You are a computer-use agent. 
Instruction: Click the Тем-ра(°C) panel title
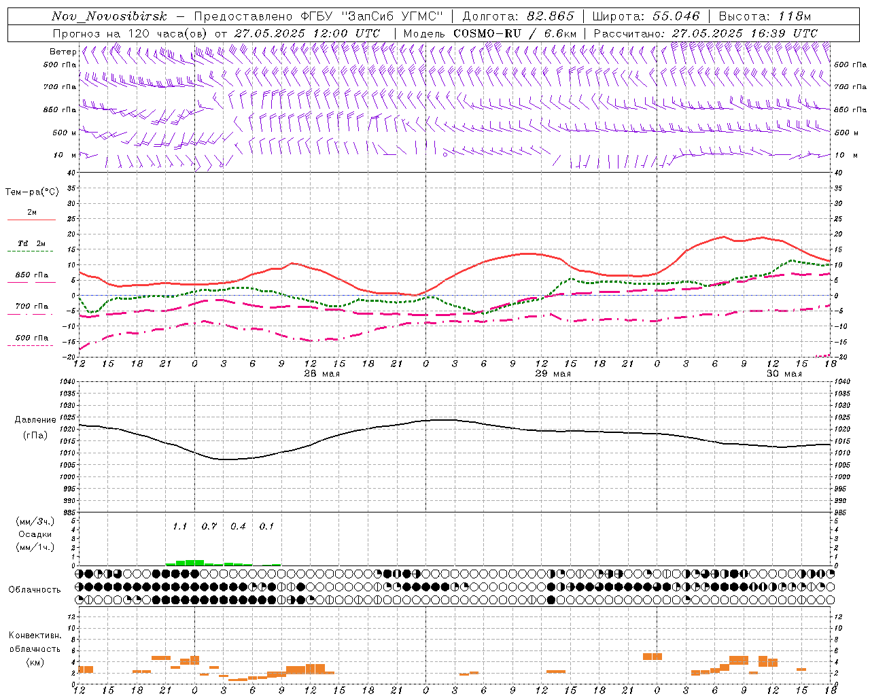[x=32, y=192]
